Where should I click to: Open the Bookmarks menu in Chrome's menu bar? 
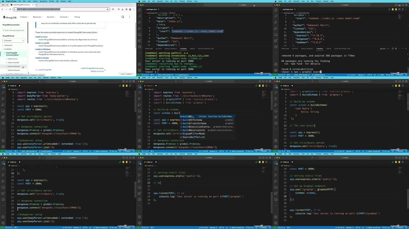coord(43,1)
